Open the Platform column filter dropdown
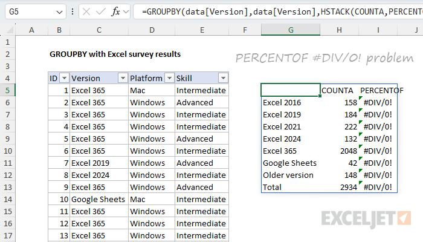Image resolution: width=423 pixels, height=242 pixels. [x=169, y=78]
